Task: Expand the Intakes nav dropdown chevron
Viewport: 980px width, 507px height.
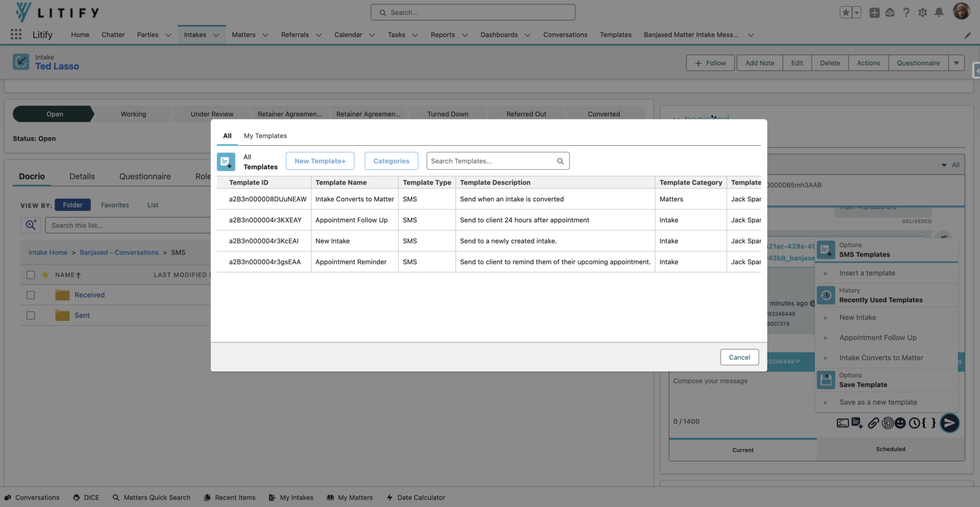Action: pyautogui.click(x=216, y=35)
